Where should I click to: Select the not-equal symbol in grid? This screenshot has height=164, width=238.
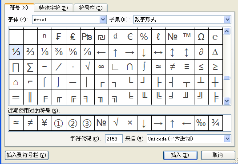[173, 67]
